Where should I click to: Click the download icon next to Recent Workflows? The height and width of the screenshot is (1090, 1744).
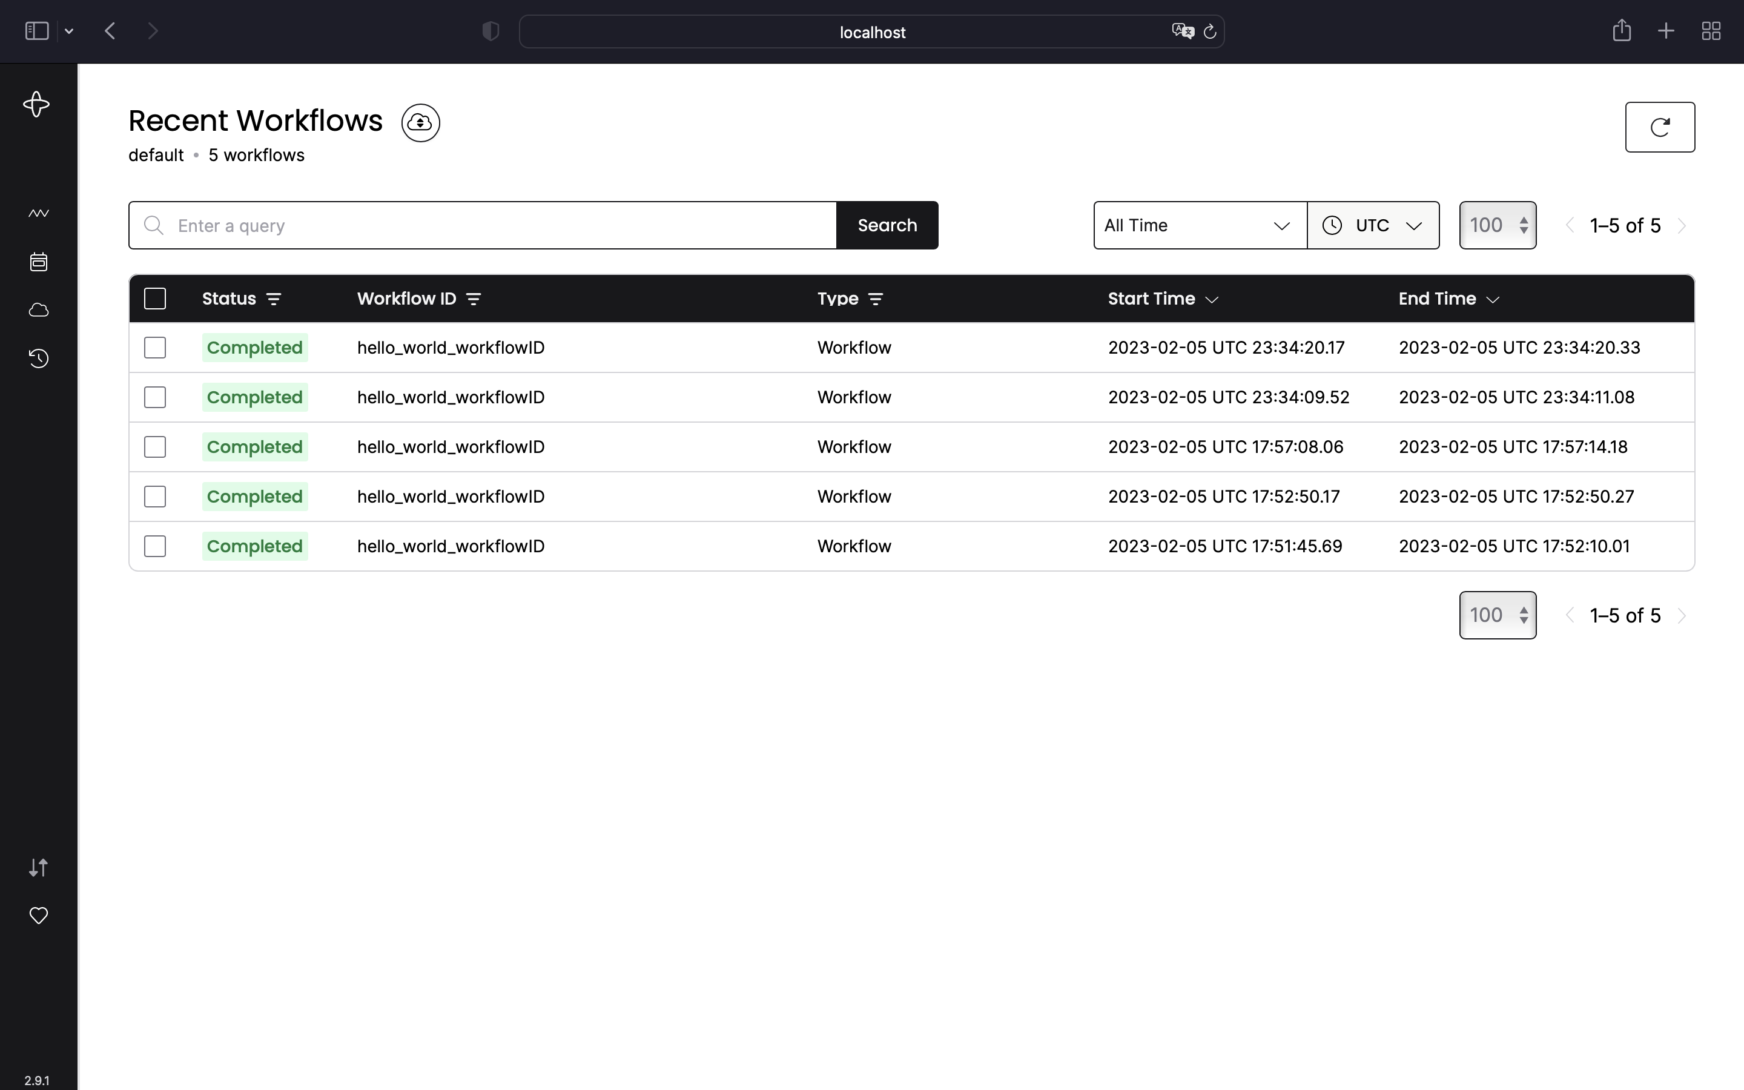(420, 122)
